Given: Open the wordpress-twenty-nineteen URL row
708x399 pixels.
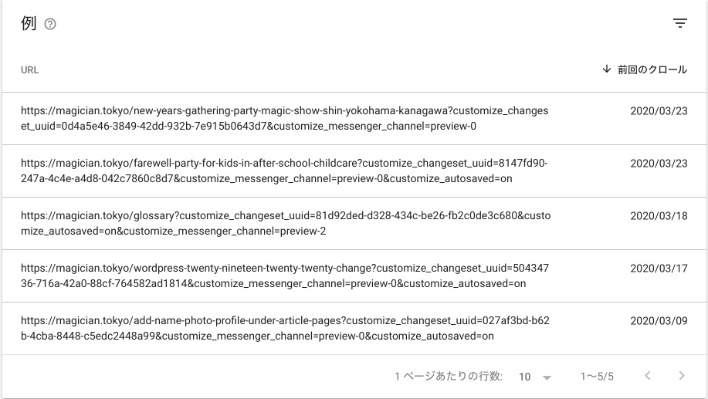Looking at the screenshot, I should click(x=284, y=276).
